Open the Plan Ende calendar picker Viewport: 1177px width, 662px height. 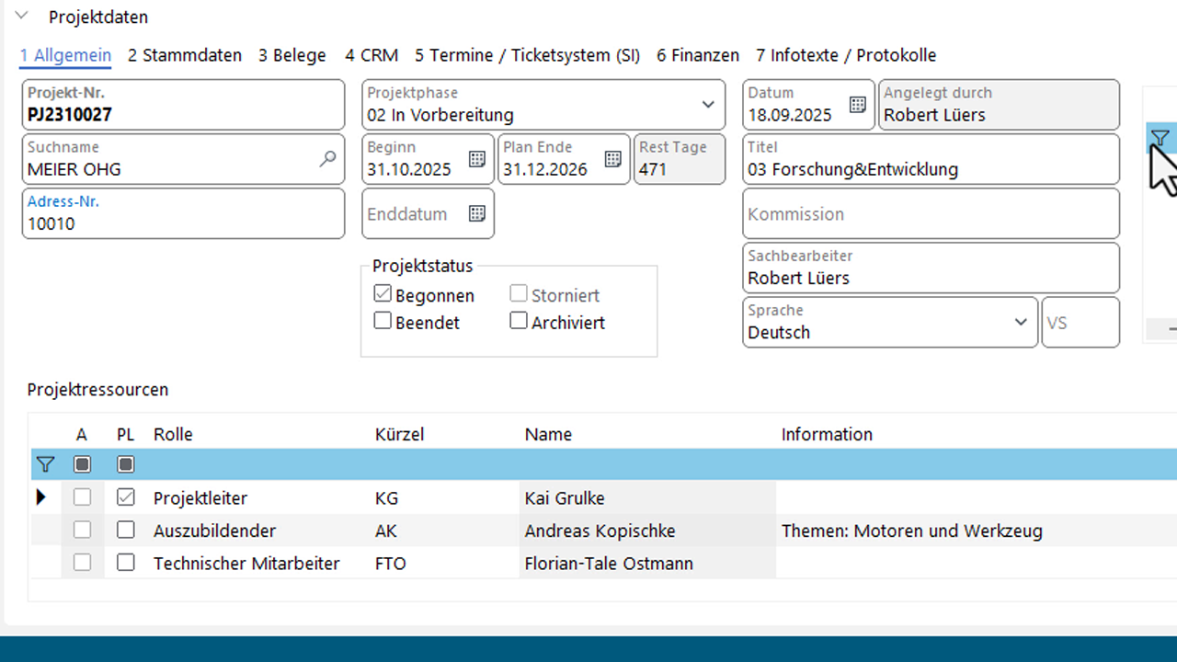pos(612,159)
